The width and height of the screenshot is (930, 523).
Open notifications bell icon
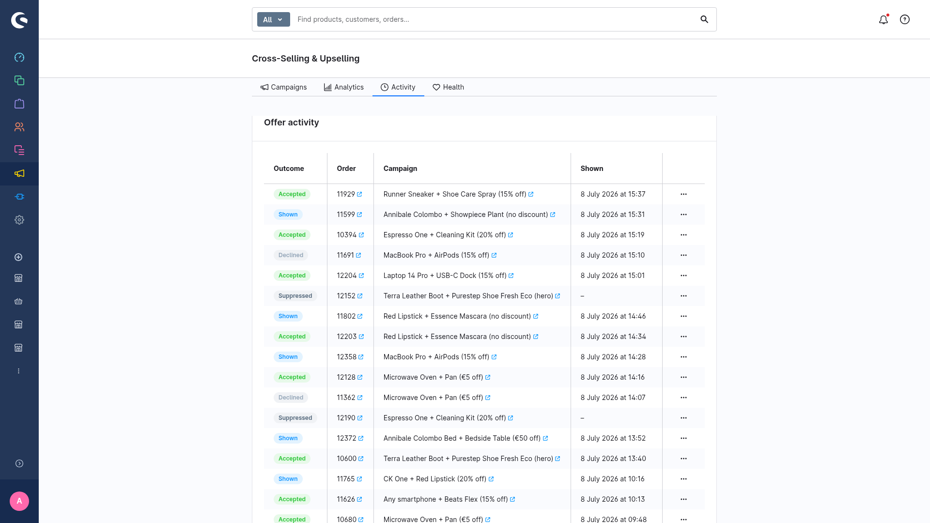pos(883,19)
